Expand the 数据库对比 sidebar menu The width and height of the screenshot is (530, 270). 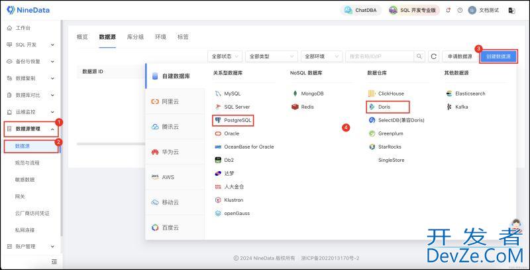point(30,95)
